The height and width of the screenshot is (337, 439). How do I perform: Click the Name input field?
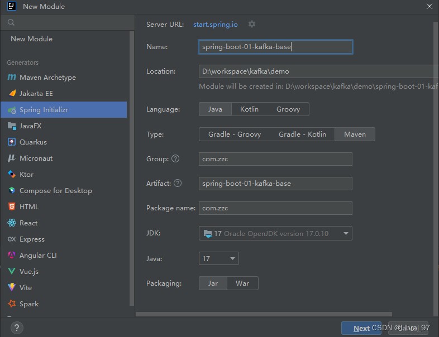pos(275,47)
